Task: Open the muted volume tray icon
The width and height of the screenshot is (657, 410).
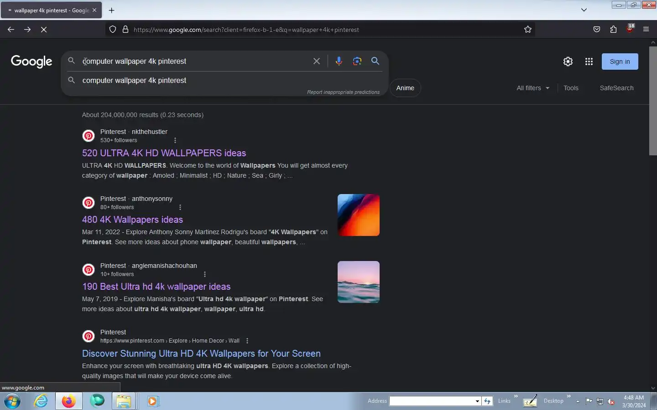Action: [611, 401]
